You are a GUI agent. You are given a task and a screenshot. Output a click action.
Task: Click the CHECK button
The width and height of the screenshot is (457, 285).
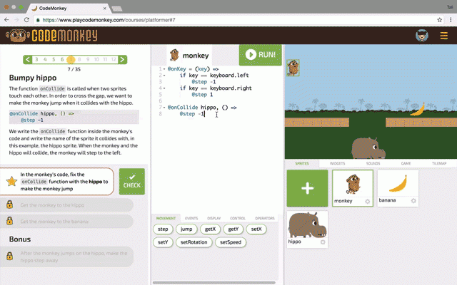(131, 182)
